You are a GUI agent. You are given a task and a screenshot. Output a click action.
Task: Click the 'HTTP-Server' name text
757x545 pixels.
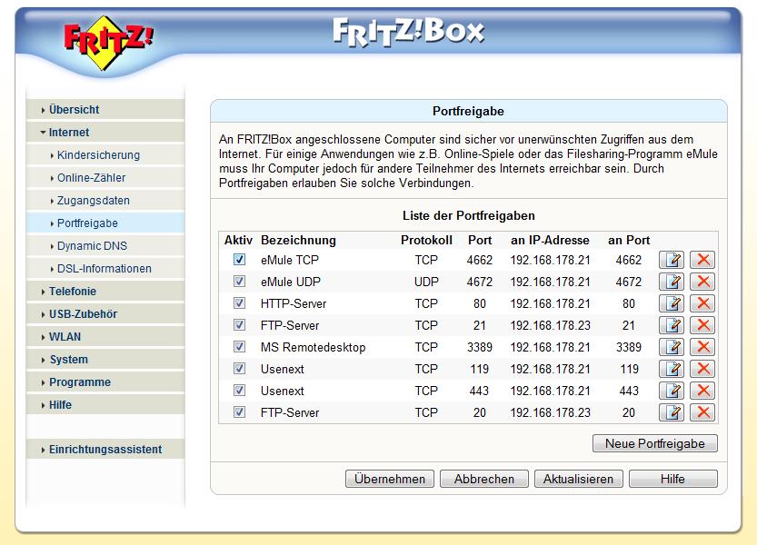point(294,303)
